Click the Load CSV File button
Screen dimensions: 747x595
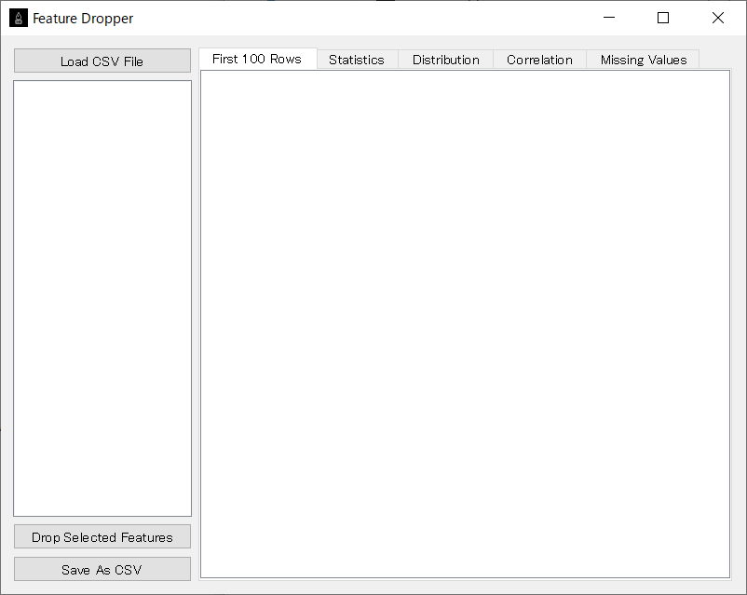click(102, 61)
